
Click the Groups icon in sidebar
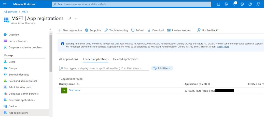(x=5, y=68)
